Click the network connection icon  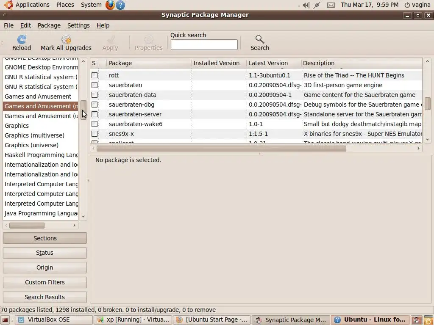click(x=317, y=5)
